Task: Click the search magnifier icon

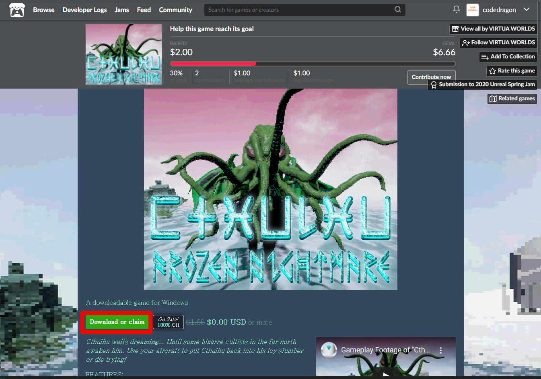Action: pyautogui.click(x=398, y=9)
